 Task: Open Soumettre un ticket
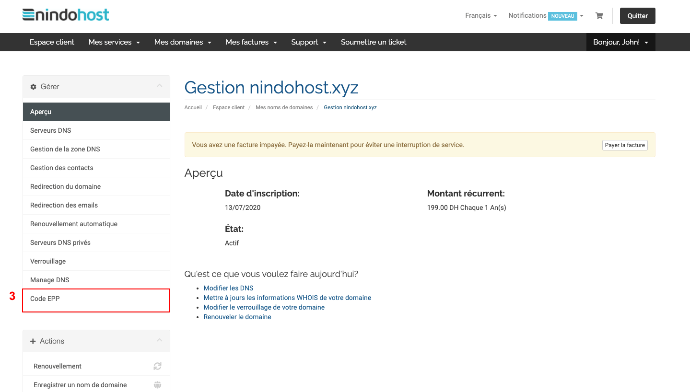point(374,42)
